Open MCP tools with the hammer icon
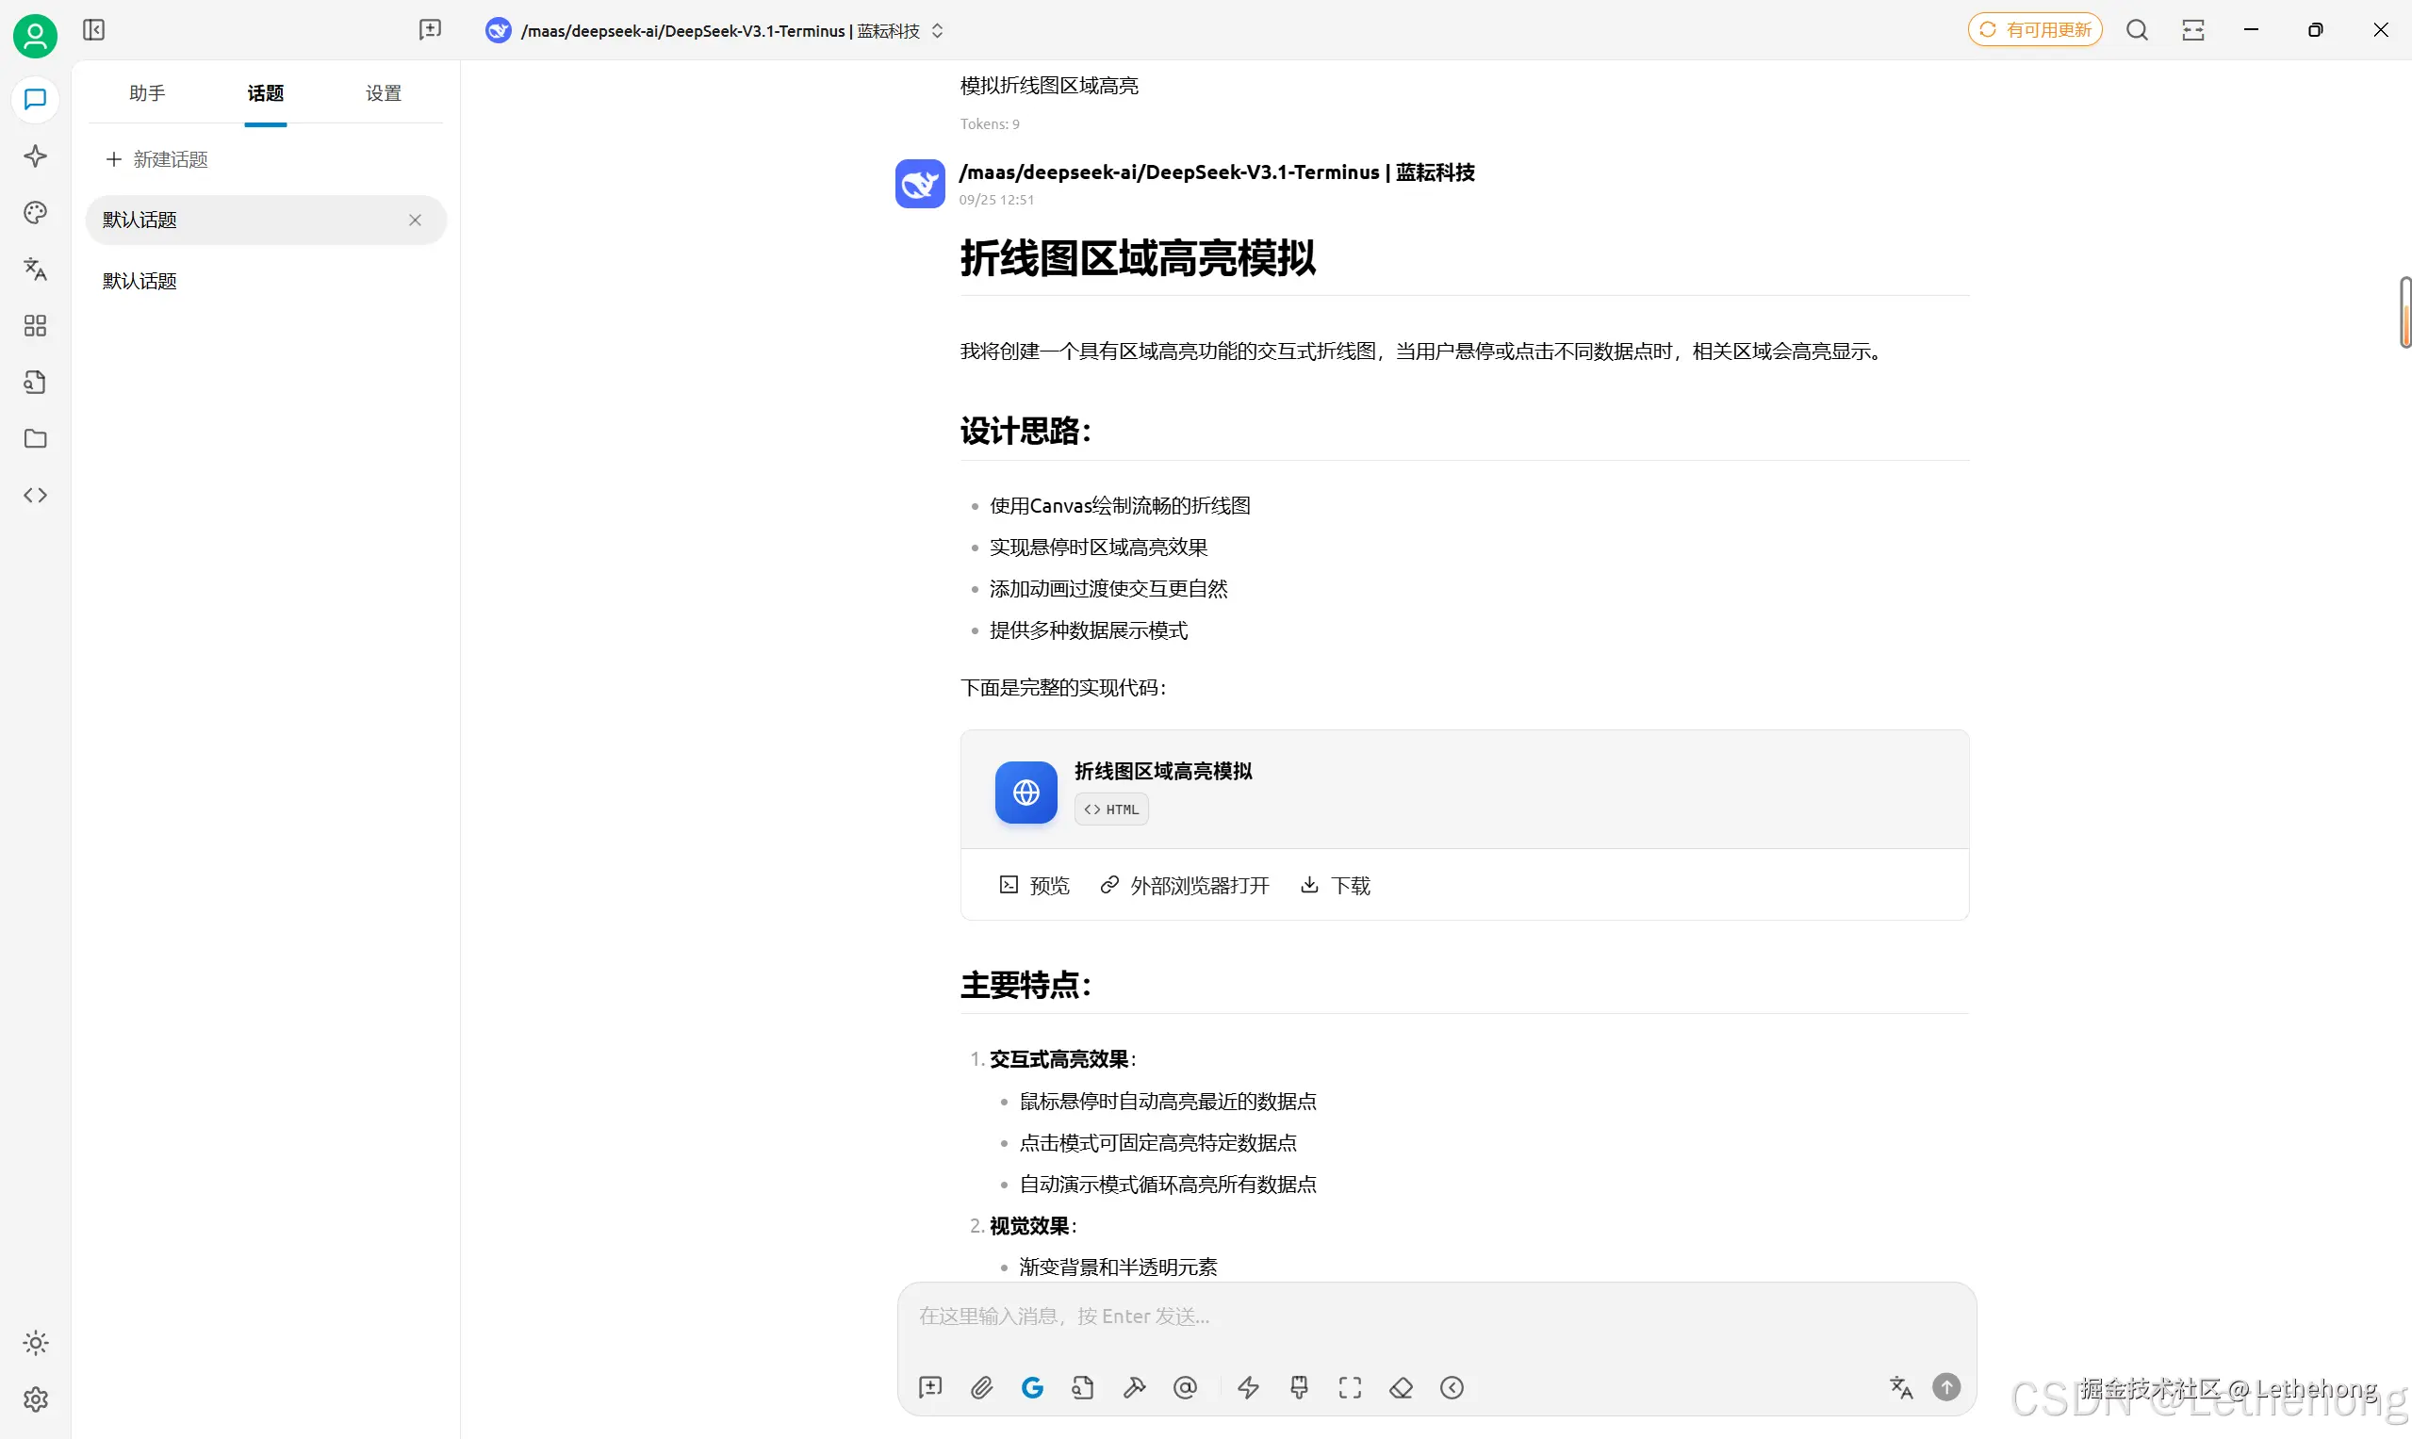Screen dimensions: 2412x1439 click(1135, 1387)
